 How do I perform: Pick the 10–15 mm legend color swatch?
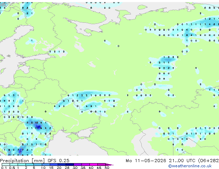pos(46,165)
